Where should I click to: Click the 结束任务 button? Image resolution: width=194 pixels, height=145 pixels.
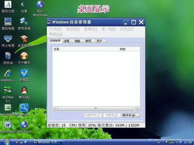pyautogui.click(x=93, y=115)
